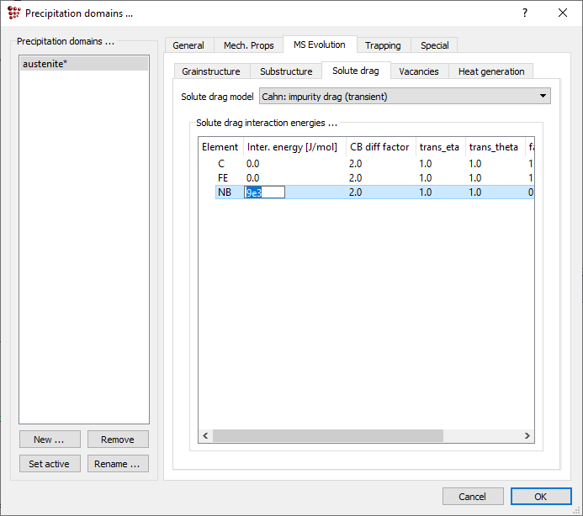
Task: Open the Grainstructure sub-tab
Action: click(x=211, y=71)
